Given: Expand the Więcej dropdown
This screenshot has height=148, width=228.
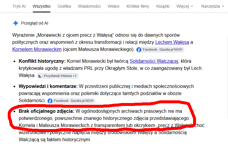Looking at the screenshot, I should (184, 6).
